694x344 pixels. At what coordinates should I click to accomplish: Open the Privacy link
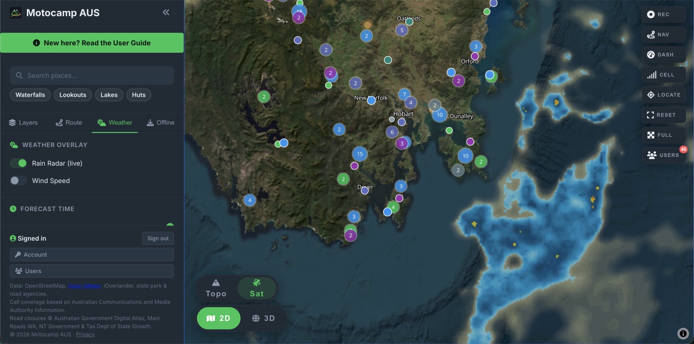click(x=85, y=334)
